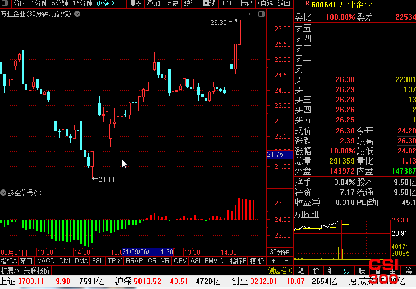Select the 15分钟 period

pos(82,4)
